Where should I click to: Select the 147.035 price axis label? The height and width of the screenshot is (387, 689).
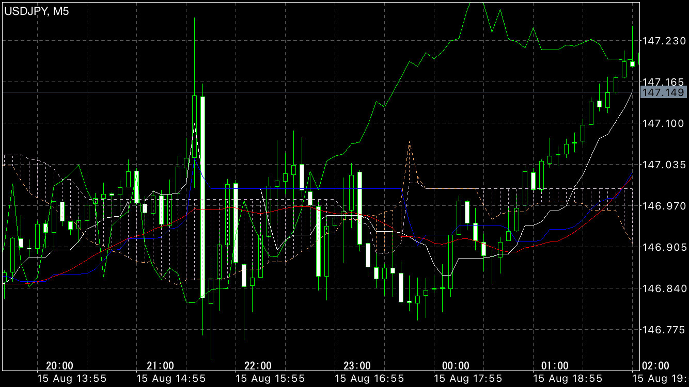click(x=663, y=165)
